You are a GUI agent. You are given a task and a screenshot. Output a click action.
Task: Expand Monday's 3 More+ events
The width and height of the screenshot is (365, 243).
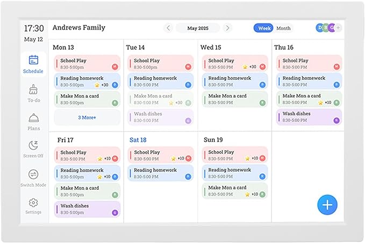click(87, 117)
